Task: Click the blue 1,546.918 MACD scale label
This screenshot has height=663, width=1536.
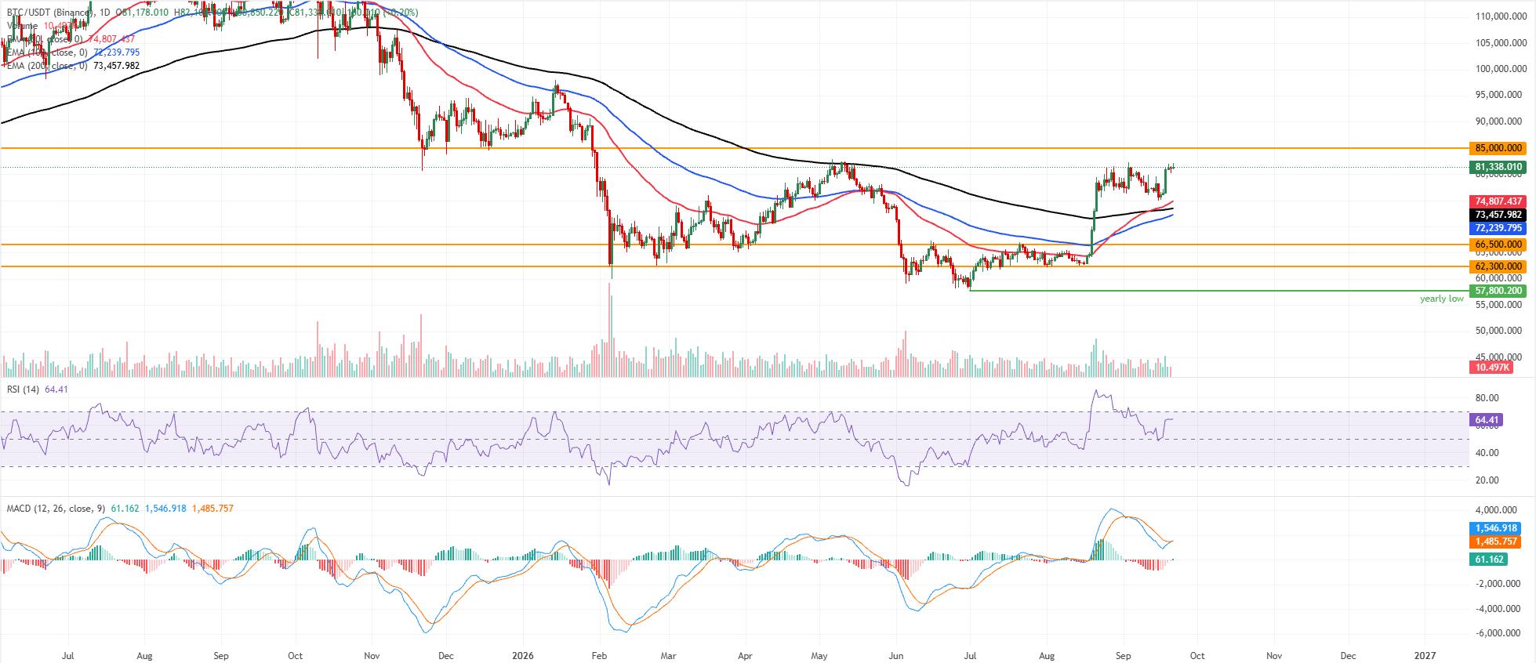Action: (x=1496, y=528)
